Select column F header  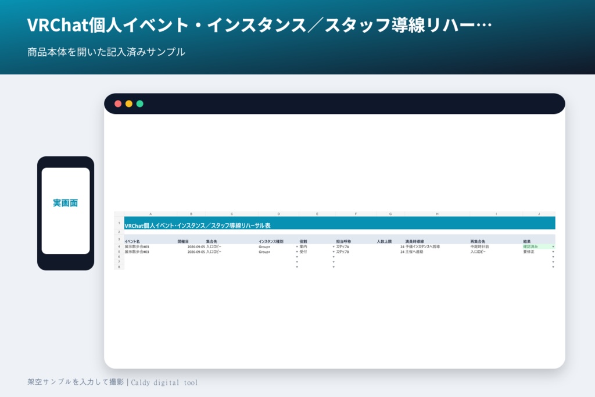point(356,214)
